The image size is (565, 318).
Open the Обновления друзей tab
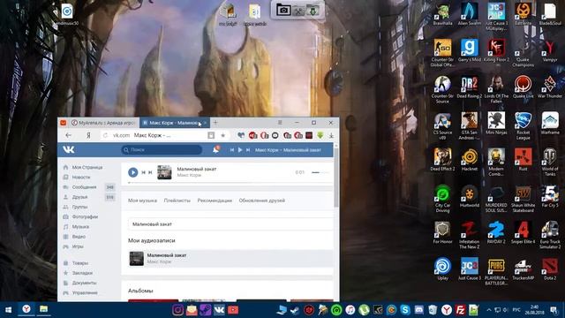(x=262, y=201)
